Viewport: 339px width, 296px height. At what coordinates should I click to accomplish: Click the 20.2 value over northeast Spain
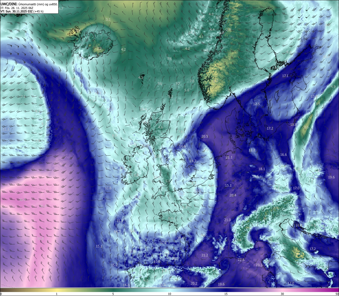point(194,284)
